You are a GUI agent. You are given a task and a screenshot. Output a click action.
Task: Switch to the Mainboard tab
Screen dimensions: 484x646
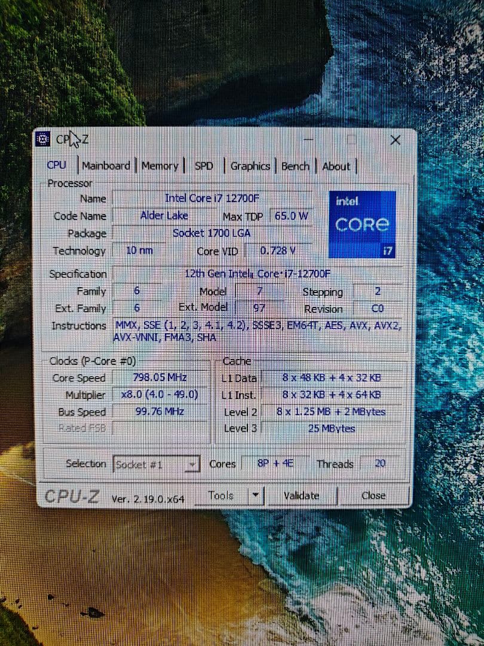pos(106,166)
